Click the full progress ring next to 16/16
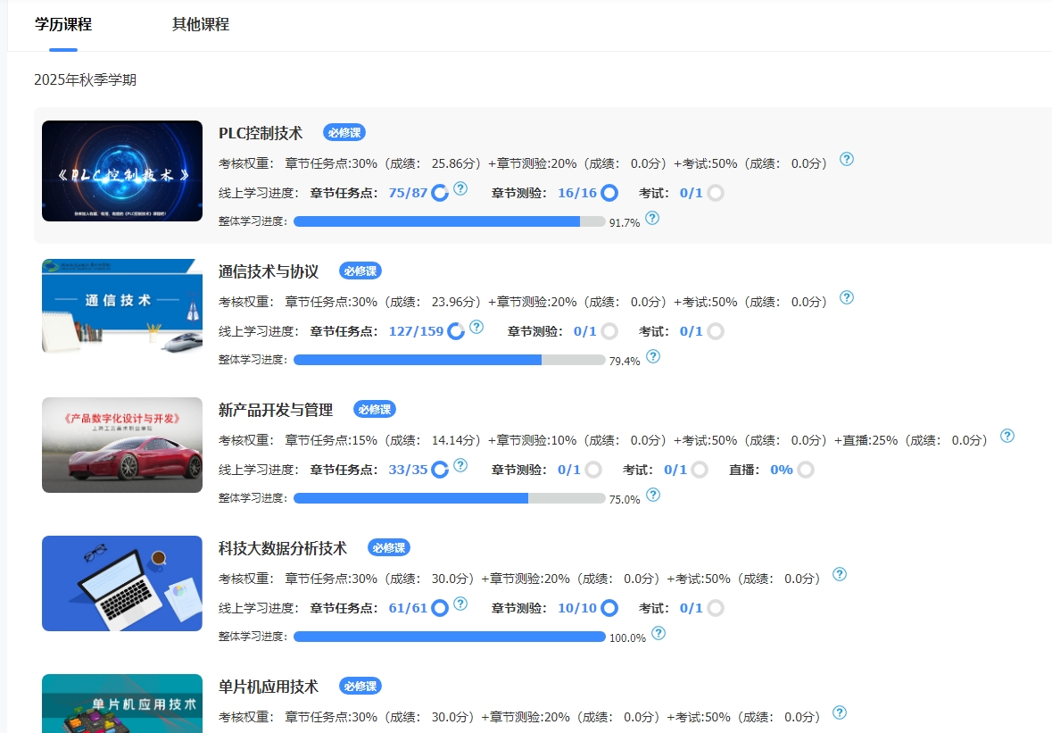Viewport: 1052px width, 733px height. point(609,194)
